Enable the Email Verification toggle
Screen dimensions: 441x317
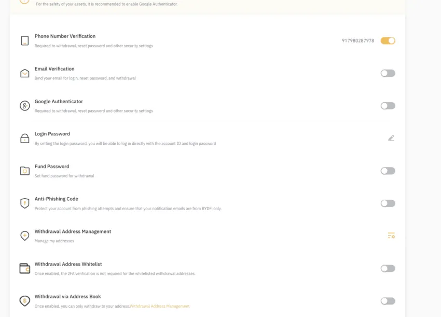tap(388, 74)
